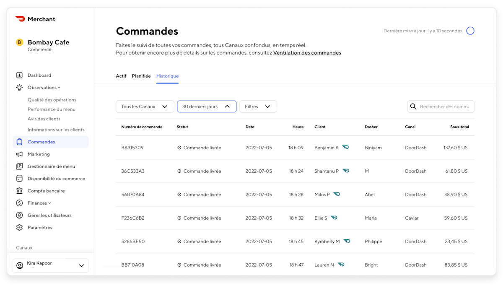Go to Marketing section
The image size is (503, 288).
click(x=39, y=154)
